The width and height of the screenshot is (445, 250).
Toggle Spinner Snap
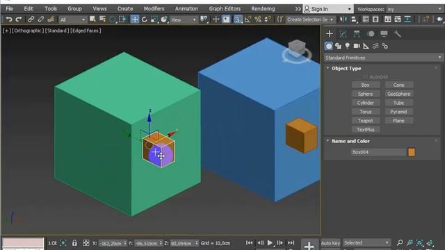[x=268, y=19]
